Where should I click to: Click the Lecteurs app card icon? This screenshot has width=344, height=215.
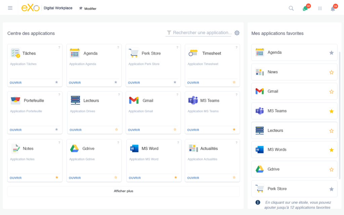pos(75,100)
